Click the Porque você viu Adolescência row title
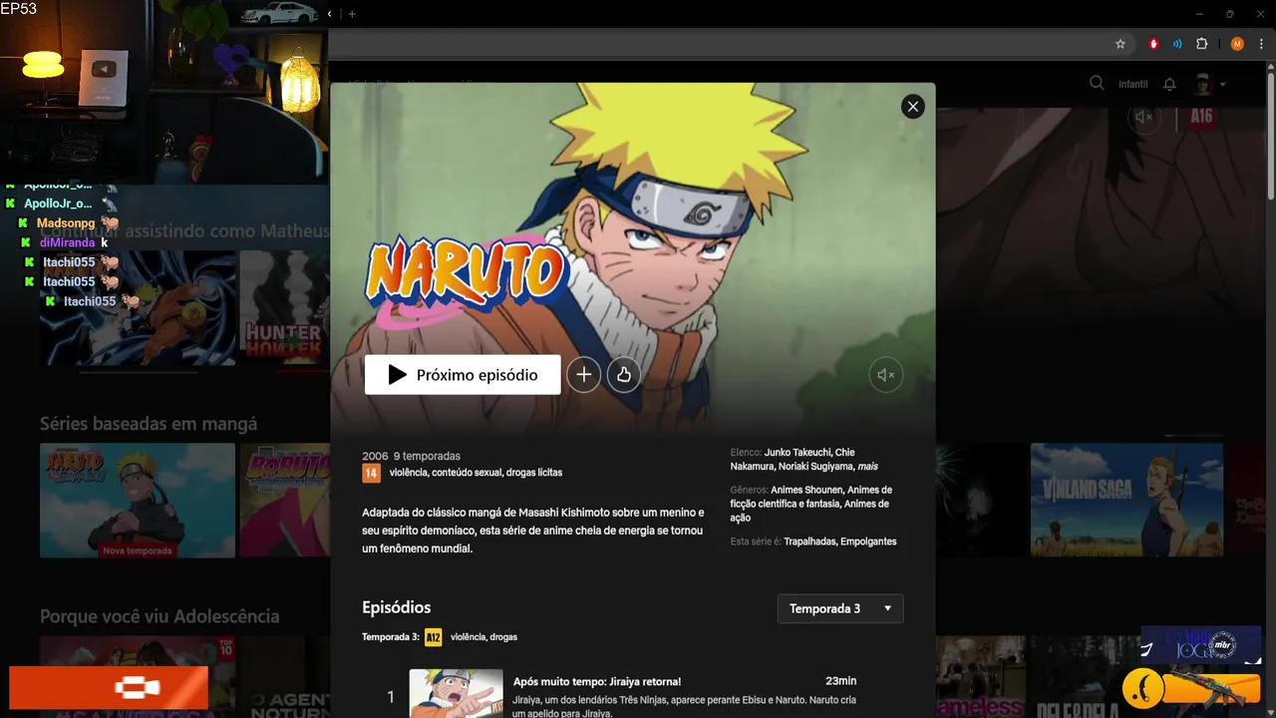The image size is (1276, 718). (x=159, y=616)
